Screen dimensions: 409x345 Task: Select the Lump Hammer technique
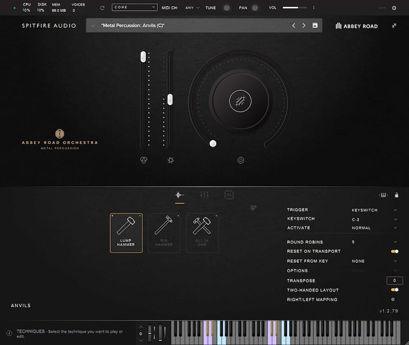point(126,233)
